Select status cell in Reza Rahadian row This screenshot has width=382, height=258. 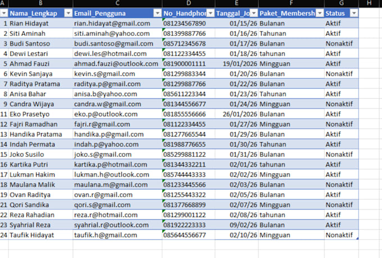[342, 215]
